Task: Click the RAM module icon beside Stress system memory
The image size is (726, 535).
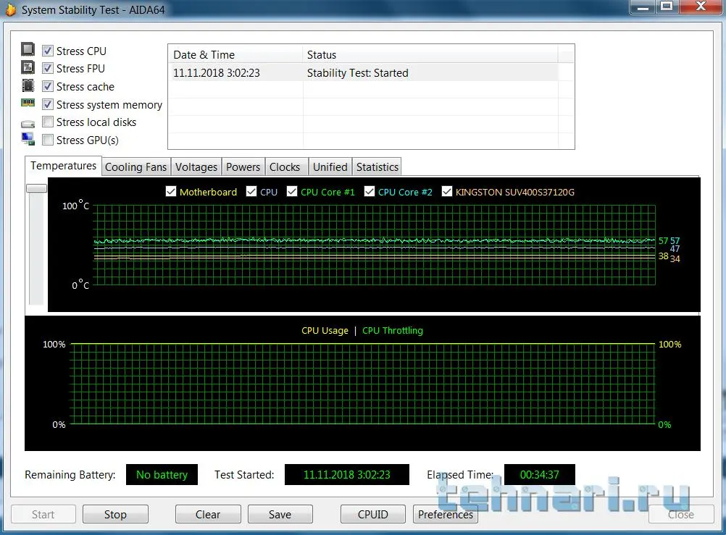Action: (28, 104)
